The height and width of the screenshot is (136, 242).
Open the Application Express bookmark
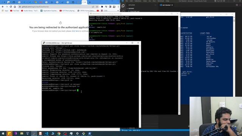[49, 11]
